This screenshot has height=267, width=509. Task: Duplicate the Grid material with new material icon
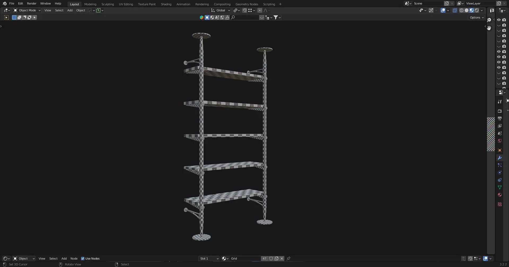tap(277, 259)
